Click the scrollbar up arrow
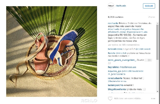Image resolution: width=160 pixels, height=104 pixels. point(157,23)
